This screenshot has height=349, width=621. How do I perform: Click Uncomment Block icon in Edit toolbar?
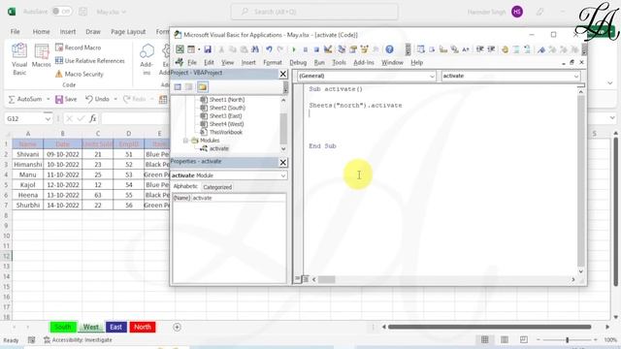tap(527, 49)
